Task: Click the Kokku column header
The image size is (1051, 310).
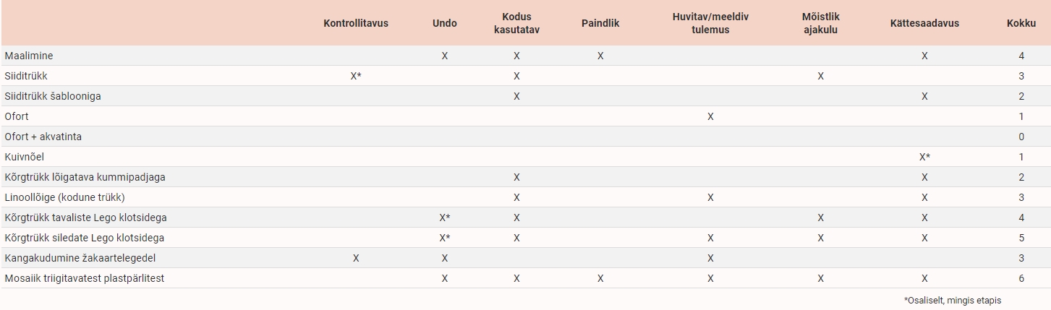Action: [x=1021, y=23]
